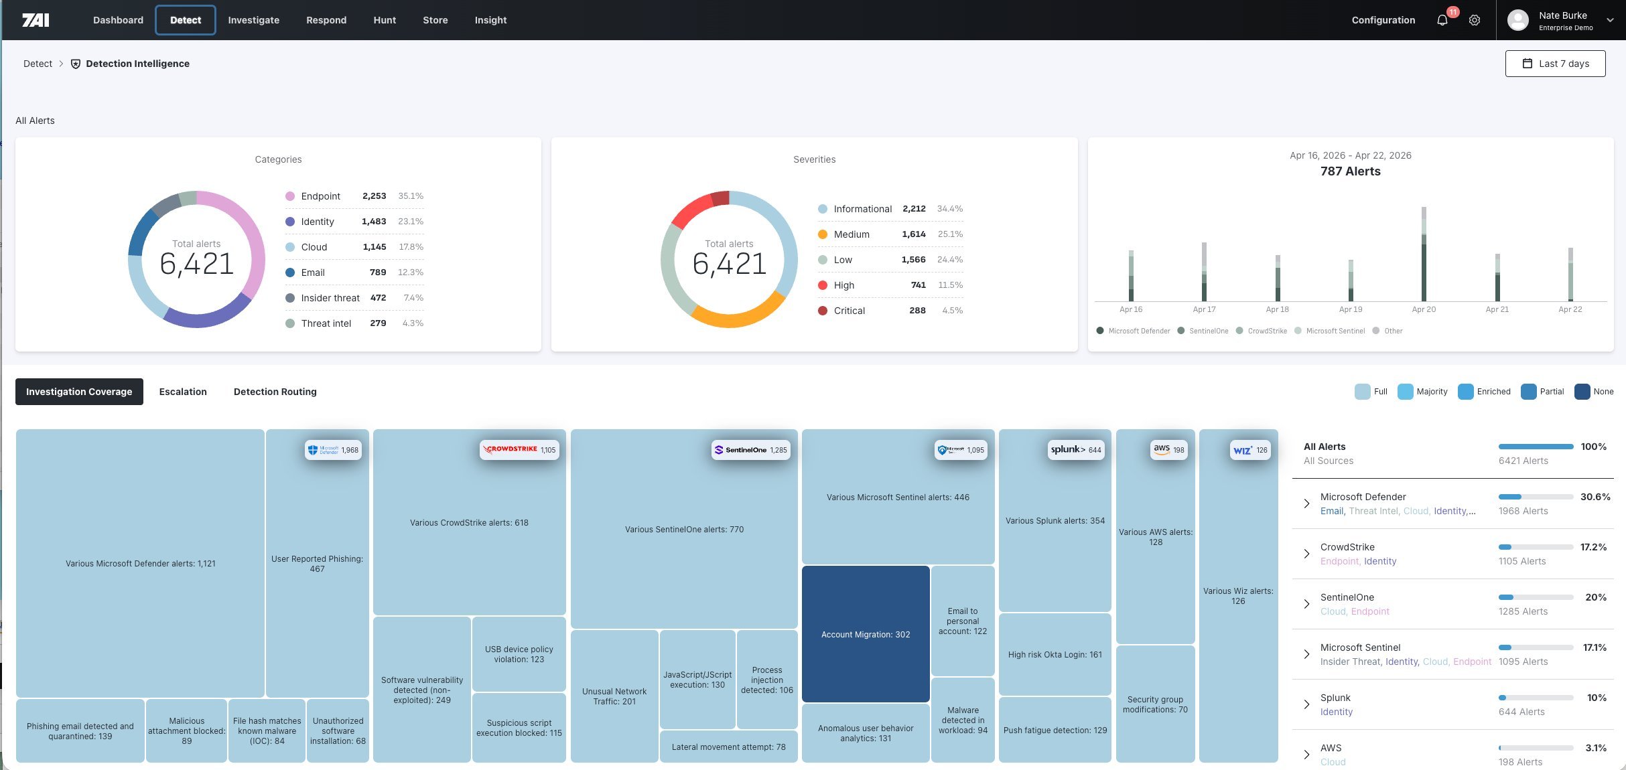This screenshot has height=770, width=1626.
Task: Expand the Splunk source details
Action: click(x=1306, y=704)
